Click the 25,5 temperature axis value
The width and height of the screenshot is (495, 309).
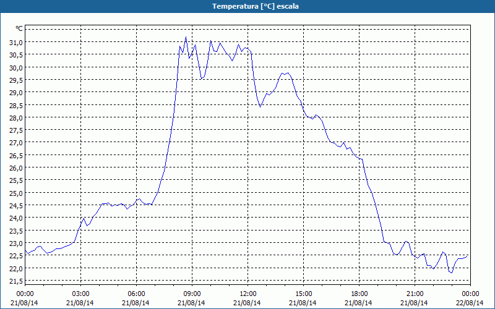[x=17, y=180]
